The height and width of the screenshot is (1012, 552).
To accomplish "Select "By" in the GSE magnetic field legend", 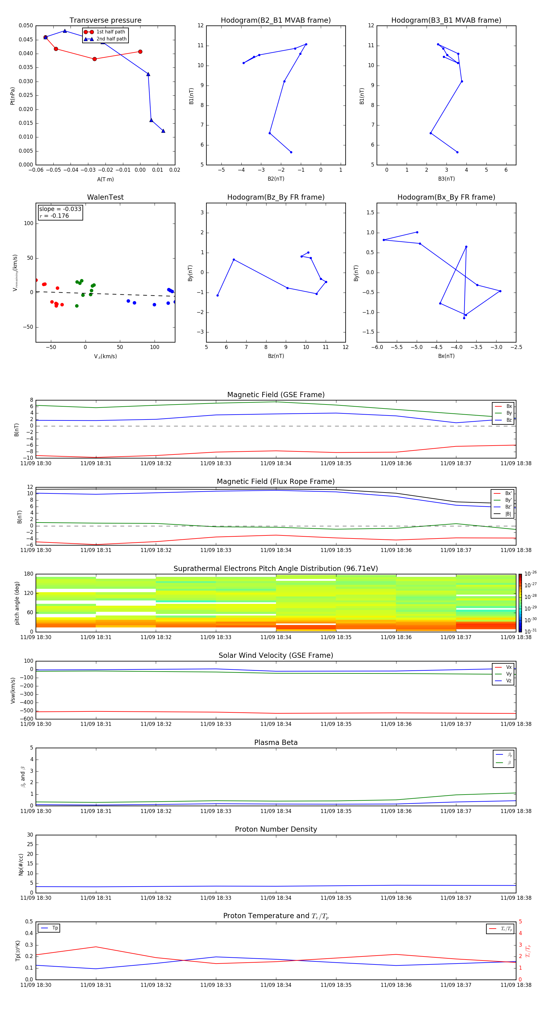I will [504, 413].
